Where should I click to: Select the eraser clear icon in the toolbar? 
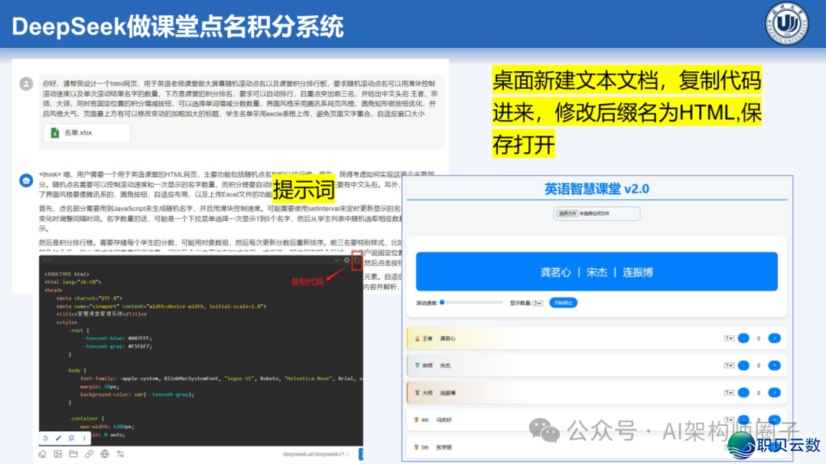pyautogui.click(x=42, y=453)
